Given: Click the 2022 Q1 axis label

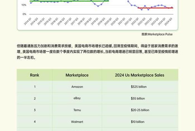Looking at the screenshot, I should click(135, 21).
